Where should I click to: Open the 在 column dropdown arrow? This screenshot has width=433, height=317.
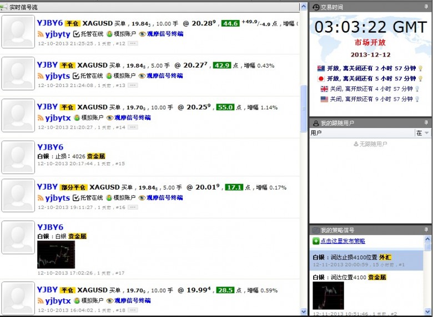[426, 133]
